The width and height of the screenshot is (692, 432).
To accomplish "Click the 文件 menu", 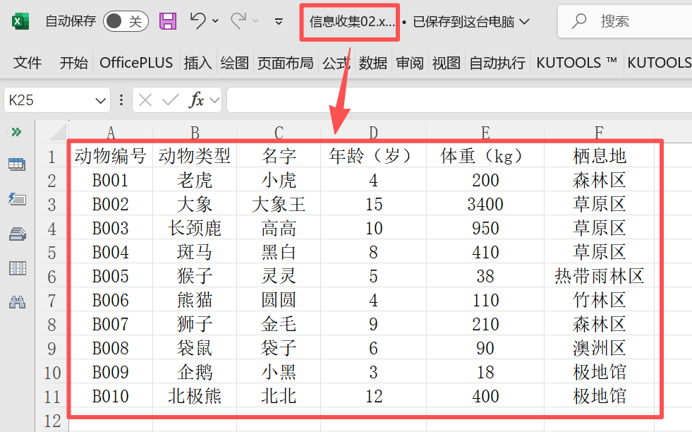I will [27, 62].
